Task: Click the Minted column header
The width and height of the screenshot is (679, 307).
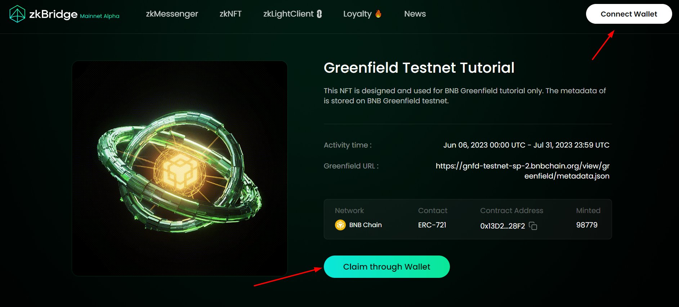Action: click(588, 211)
